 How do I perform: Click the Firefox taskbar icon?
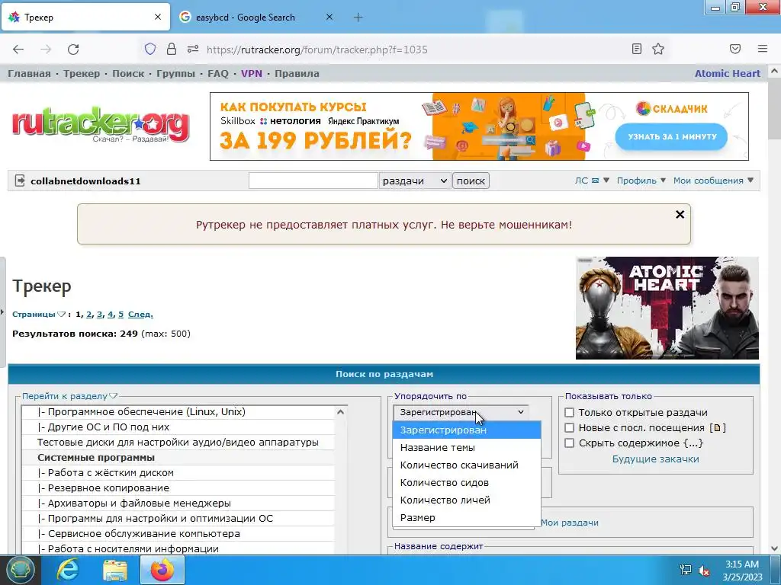[x=162, y=570]
